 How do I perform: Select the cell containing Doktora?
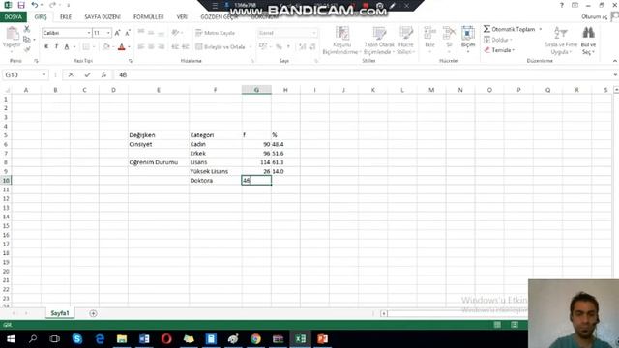coord(216,181)
